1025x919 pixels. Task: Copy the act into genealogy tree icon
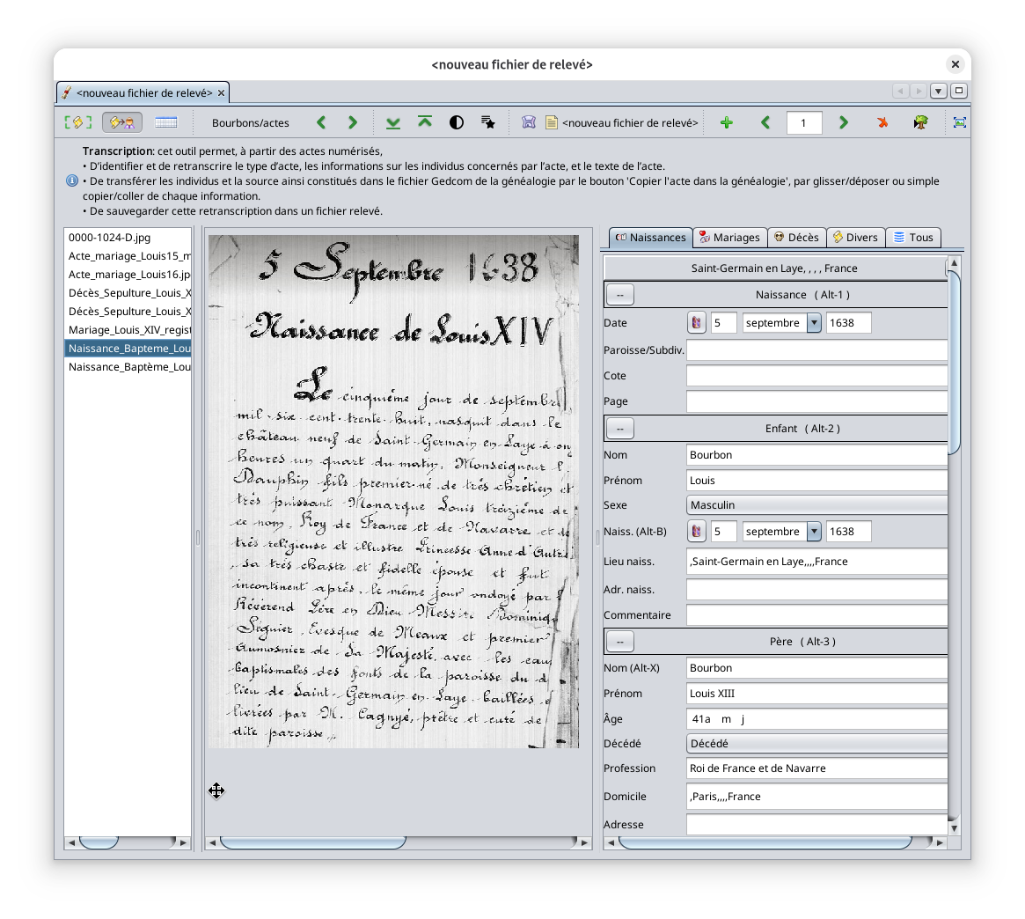click(920, 122)
